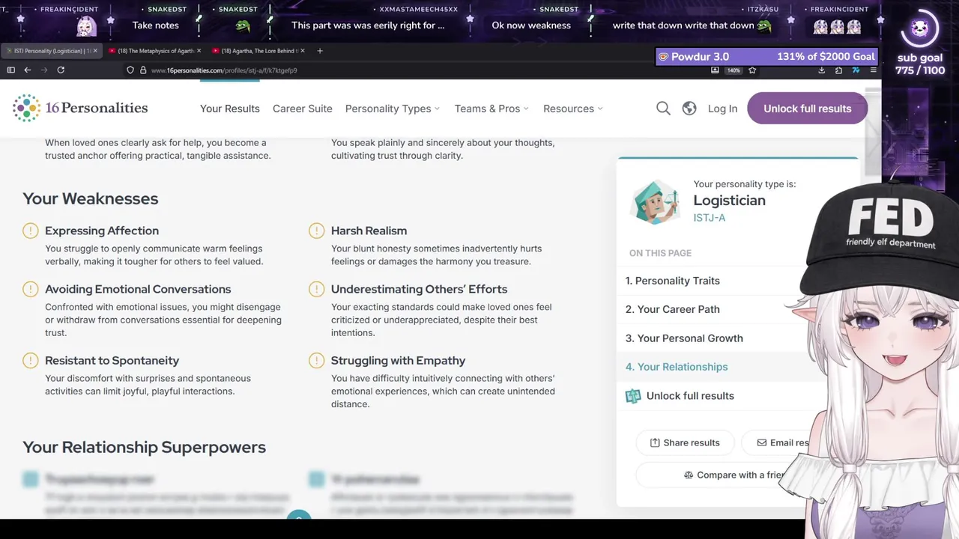This screenshot has height=539, width=959.
Task: Click the Resistant to Spontaneity warning icon
Action: point(30,361)
